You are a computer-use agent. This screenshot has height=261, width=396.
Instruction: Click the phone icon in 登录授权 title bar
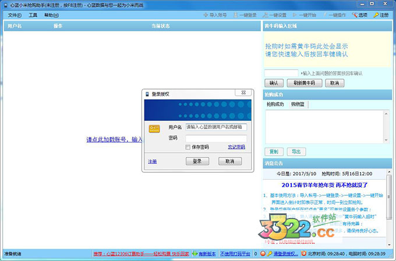click(147, 94)
